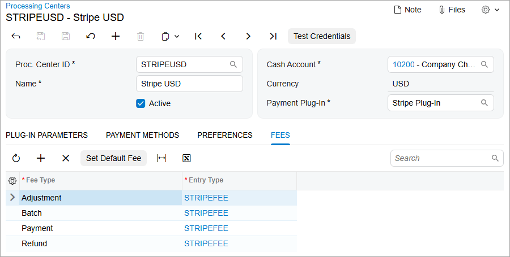Image resolution: width=510 pixels, height=257 pixels.
Task: Add a new fee row
Action: click(41, 158)
